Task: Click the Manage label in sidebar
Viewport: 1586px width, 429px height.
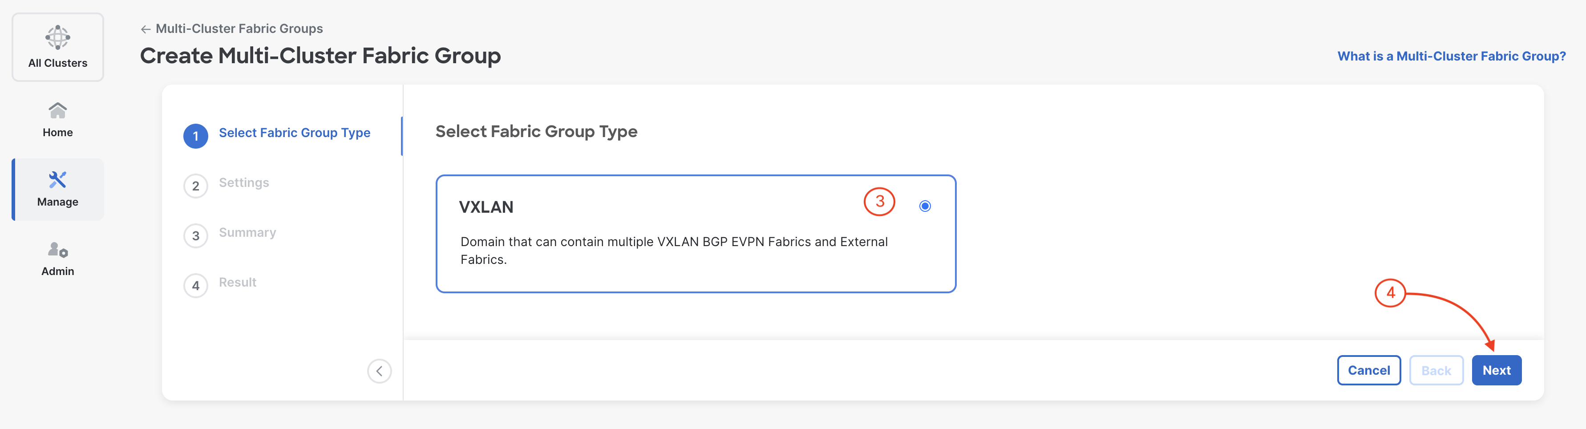Action: (x=58, y=202)
